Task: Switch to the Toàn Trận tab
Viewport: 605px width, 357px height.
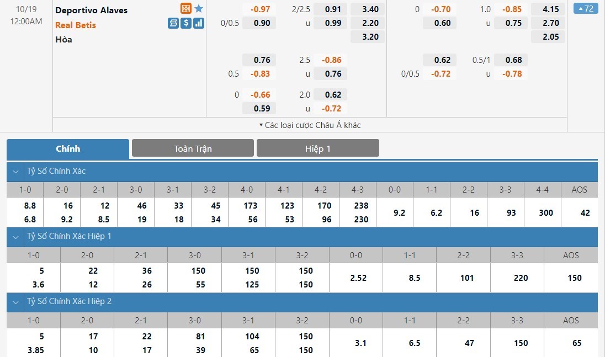Action: [193, 148]
